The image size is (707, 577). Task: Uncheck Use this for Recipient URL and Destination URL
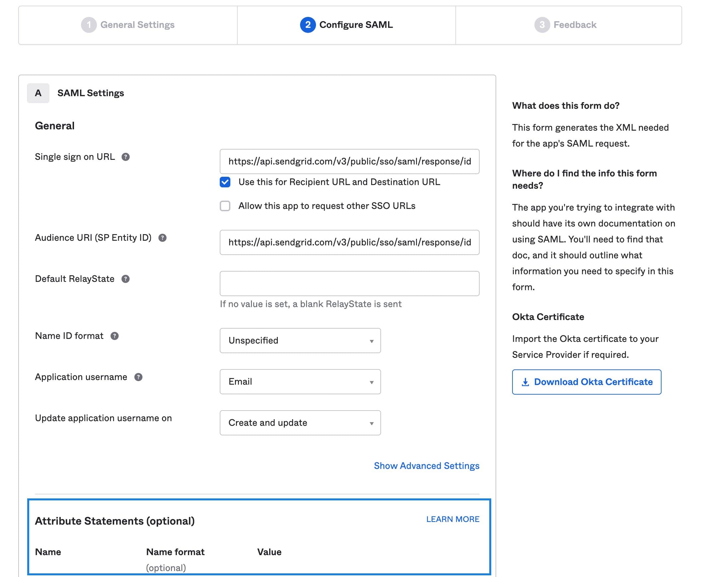[x=225, y=182]
